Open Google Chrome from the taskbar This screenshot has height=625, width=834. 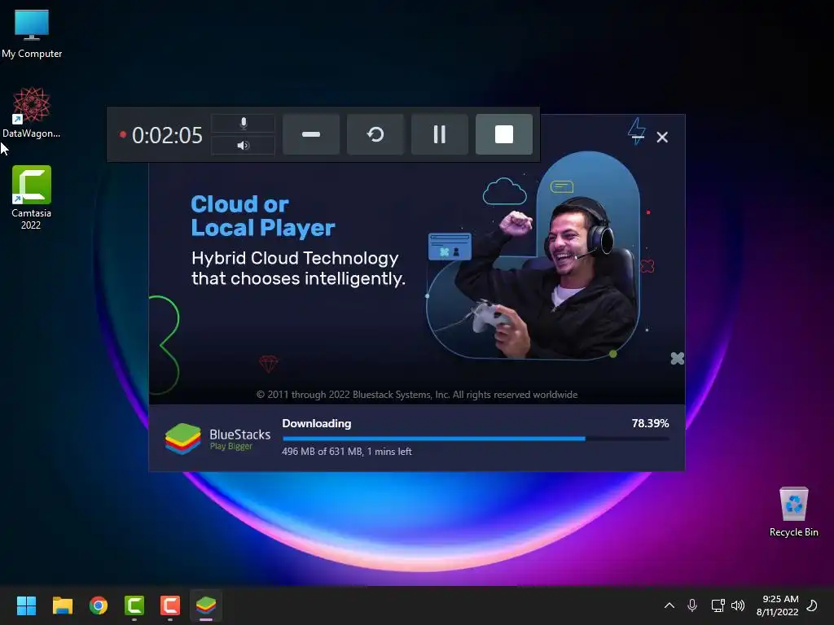[99, 605]
